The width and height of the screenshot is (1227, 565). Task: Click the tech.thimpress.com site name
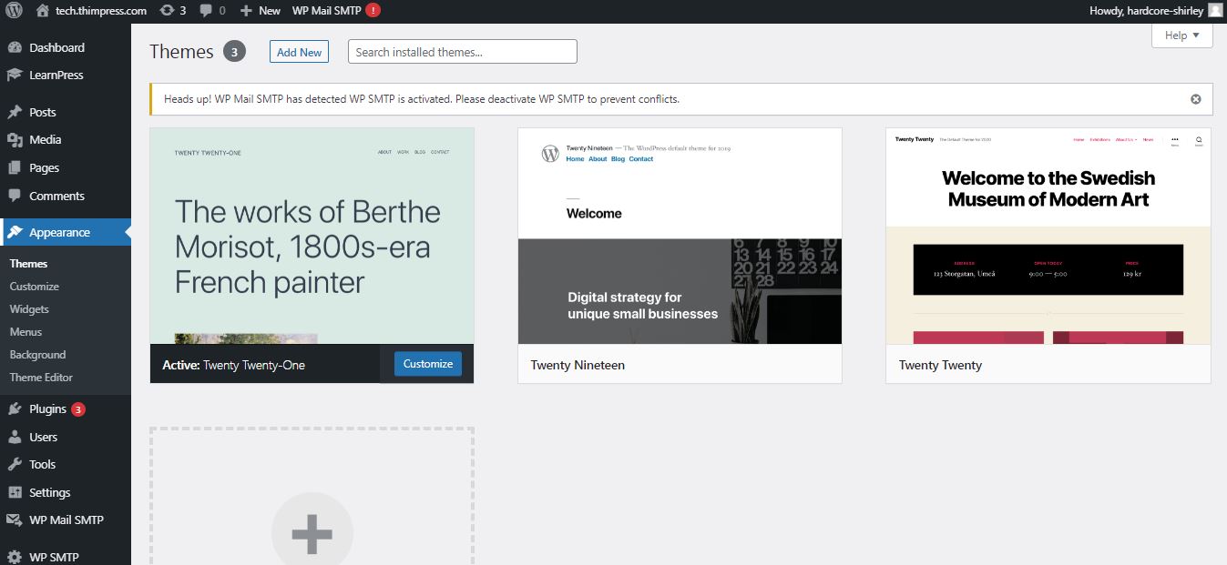[101, 11]
